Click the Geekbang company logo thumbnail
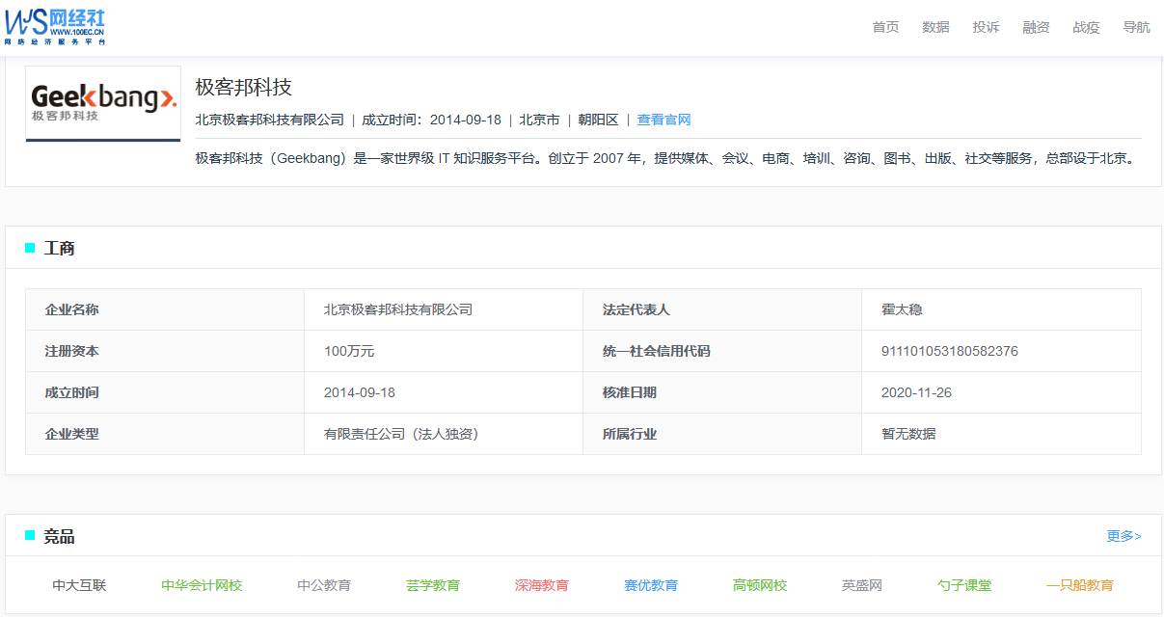Image resolution: width=1164 pixels, height=617 pixels. [x=103, y=103]
